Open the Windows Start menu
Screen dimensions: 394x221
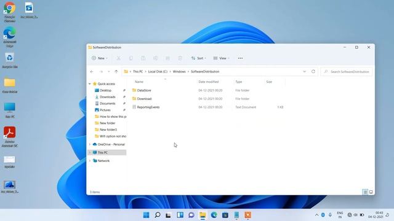[x=146, y=215]
